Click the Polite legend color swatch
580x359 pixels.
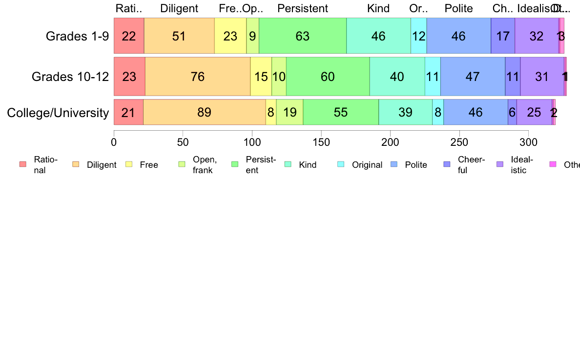point(394,164)
